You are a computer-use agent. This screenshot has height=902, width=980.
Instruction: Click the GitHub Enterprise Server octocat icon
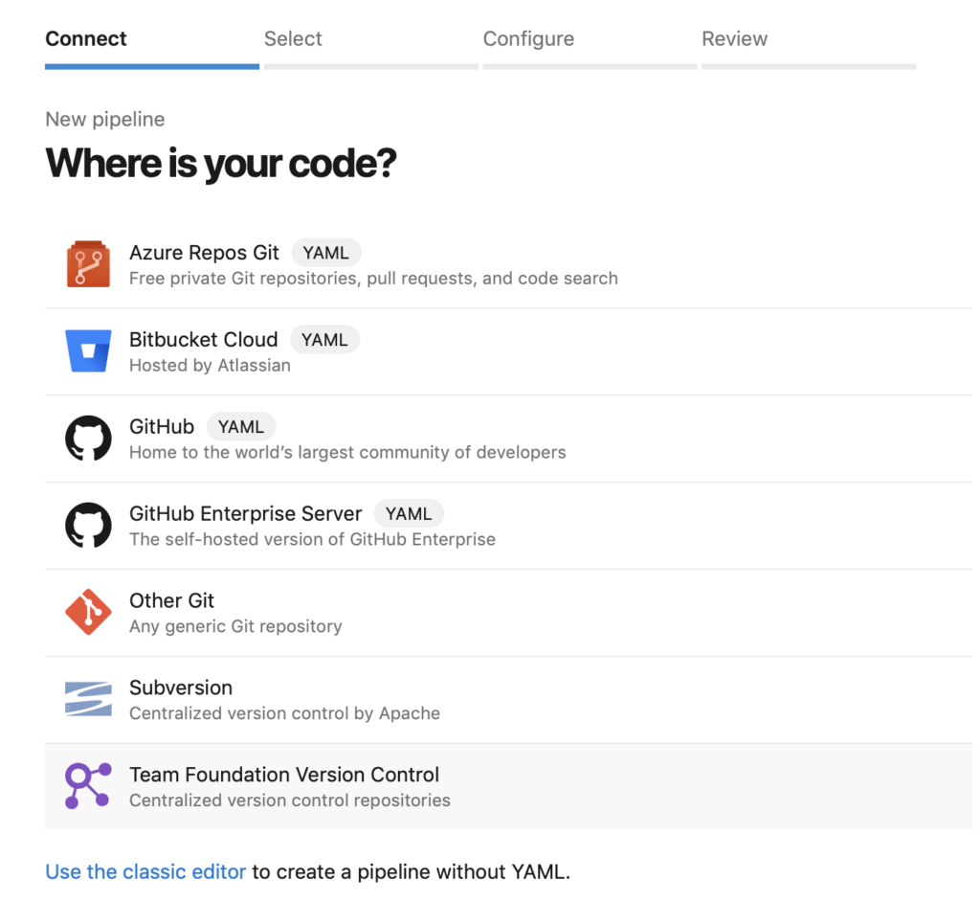click(88, 525)
